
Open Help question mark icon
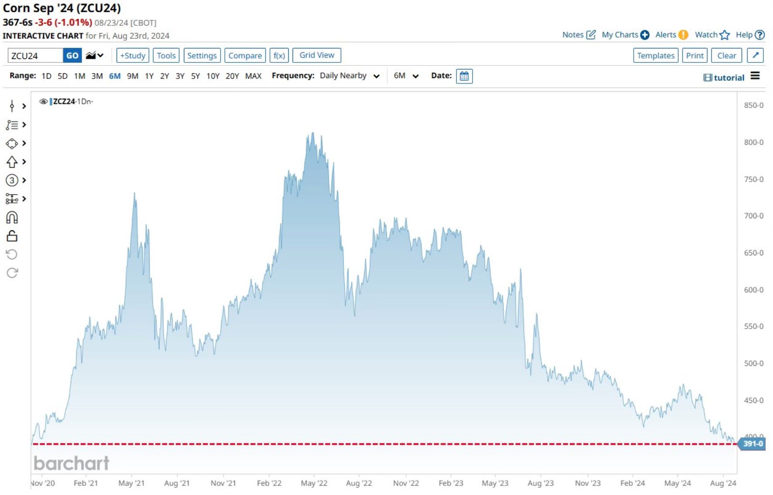(x=760, y=35)
